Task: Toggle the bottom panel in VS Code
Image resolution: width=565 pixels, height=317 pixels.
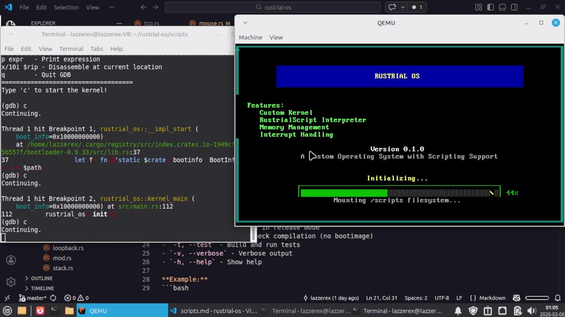Action: pos(502,7)
